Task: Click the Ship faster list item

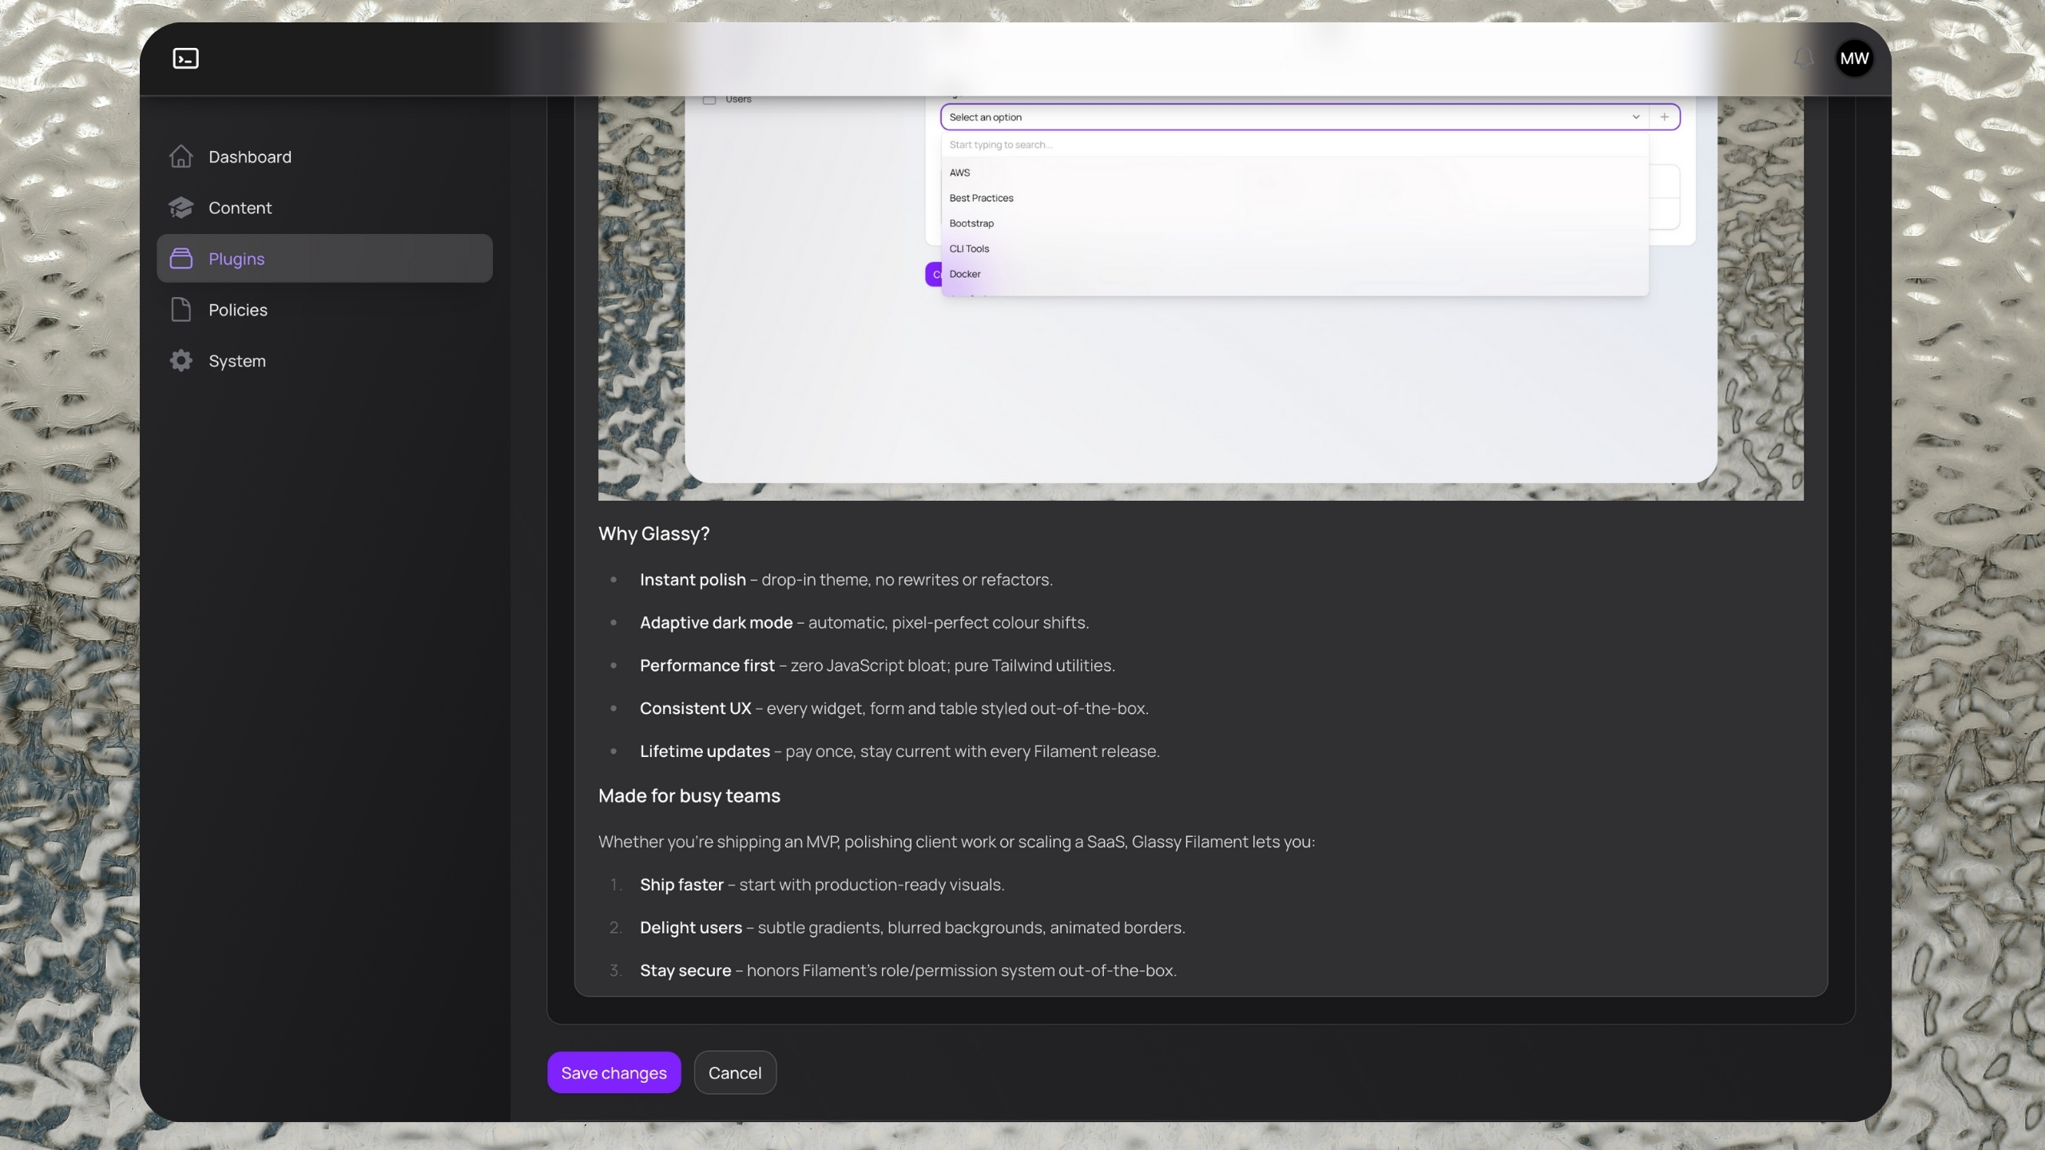Action: pos(822,885)
